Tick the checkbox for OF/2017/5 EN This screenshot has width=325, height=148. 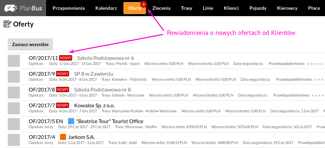(14, 124)
